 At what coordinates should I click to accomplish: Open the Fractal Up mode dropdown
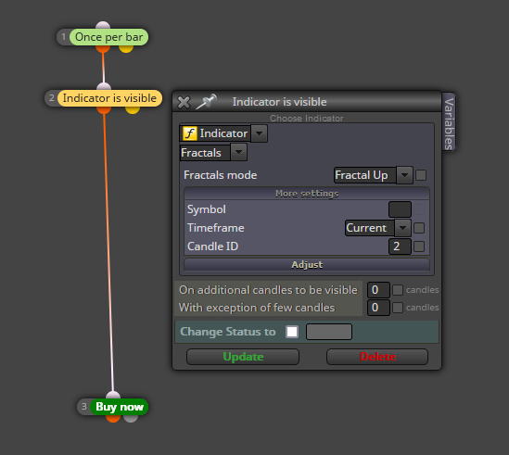404,175
